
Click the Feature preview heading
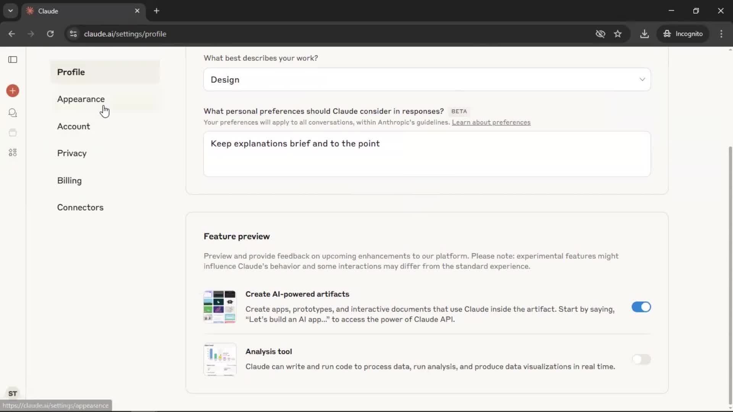[237, 237]
